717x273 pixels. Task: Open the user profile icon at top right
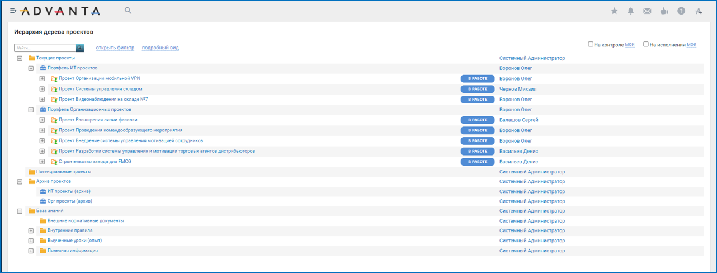(699, 11)
